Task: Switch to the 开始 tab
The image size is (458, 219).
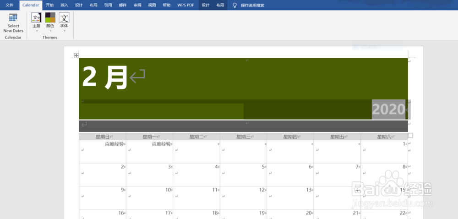Action: [x=49, y=5]
